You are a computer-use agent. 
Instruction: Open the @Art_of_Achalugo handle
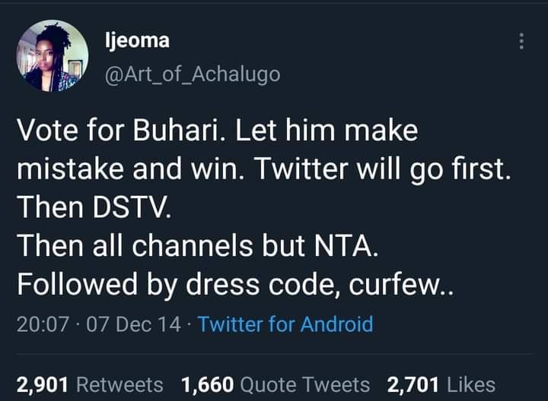pyautogui.click(x=193, y=74)
